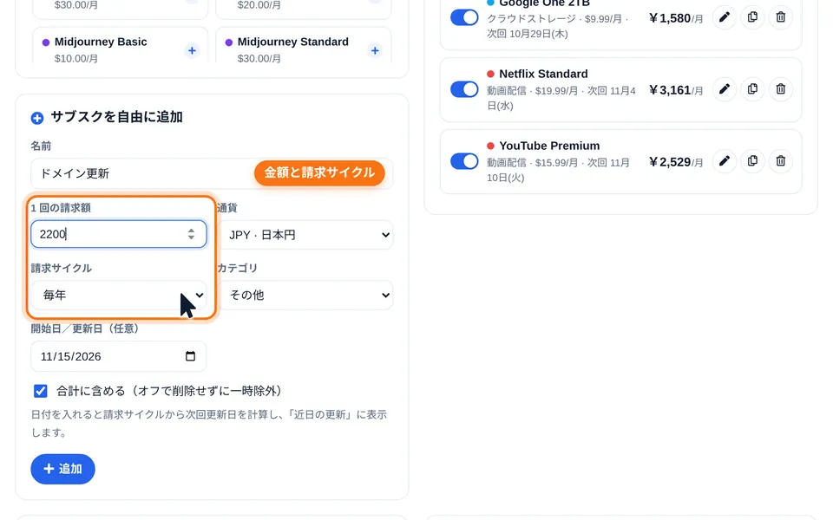Disable the Google One 2TB toggle
This screenshot has height=520, width=833.
(464, 17)
